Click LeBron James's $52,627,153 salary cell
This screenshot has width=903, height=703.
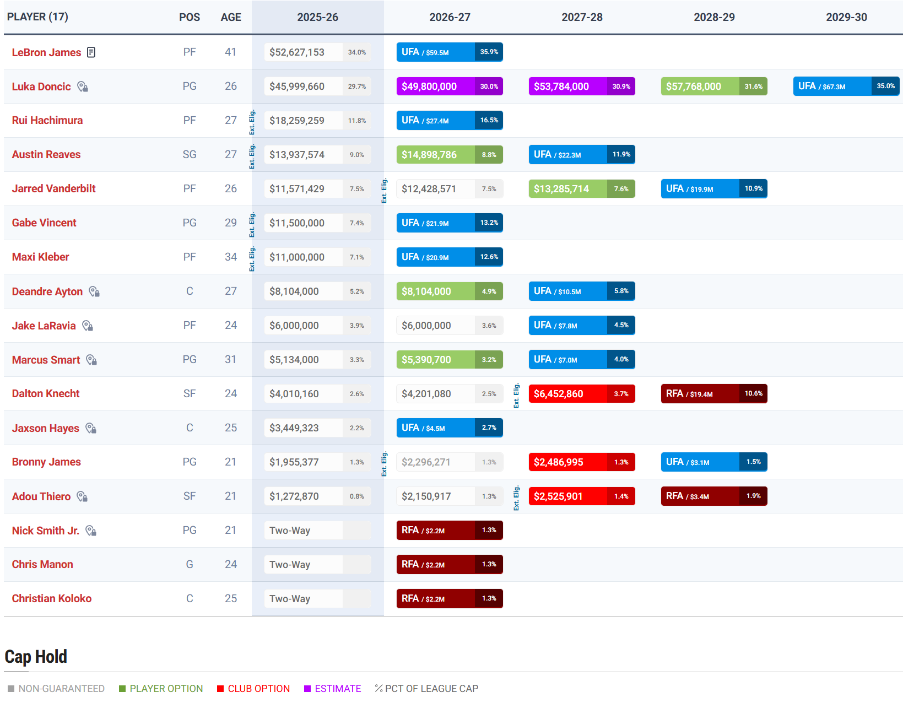[318, 52]
